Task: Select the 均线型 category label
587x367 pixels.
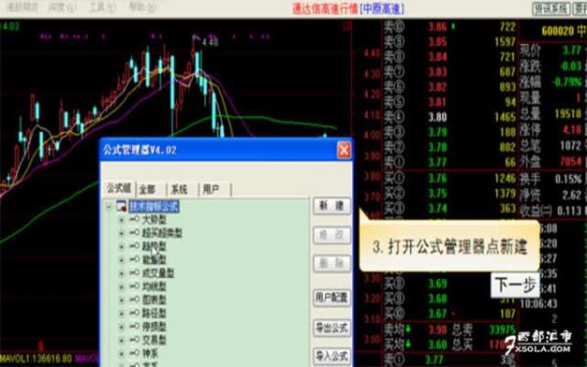Action: pyautogui.click(x=154, y=287)
